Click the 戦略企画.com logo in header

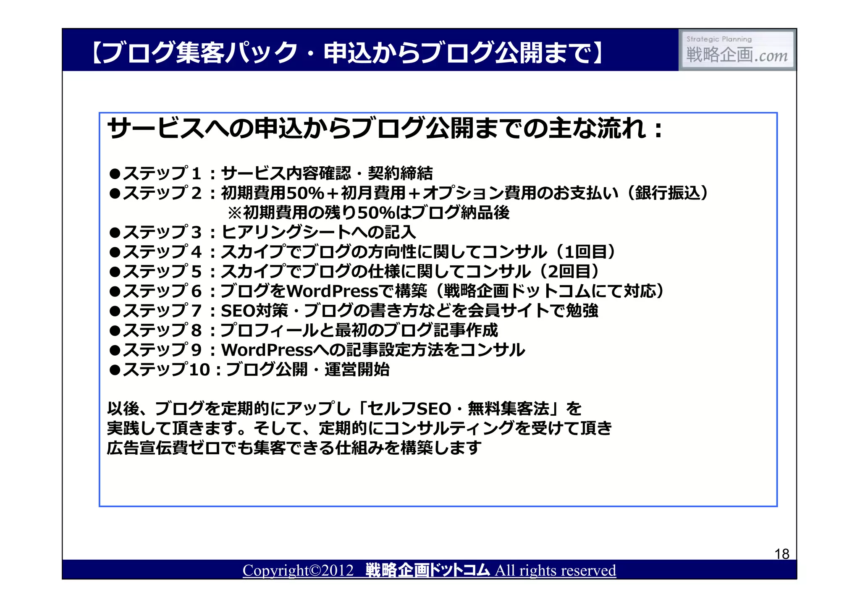[737, 50]
